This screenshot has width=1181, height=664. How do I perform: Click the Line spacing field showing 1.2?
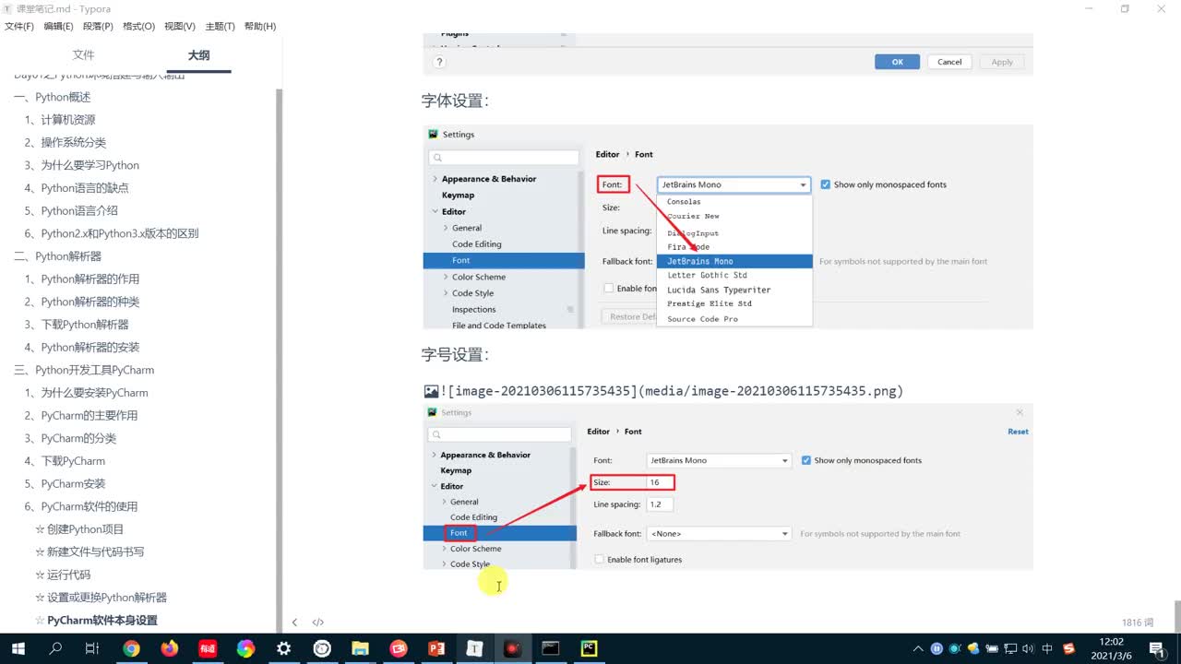(660, 504)
